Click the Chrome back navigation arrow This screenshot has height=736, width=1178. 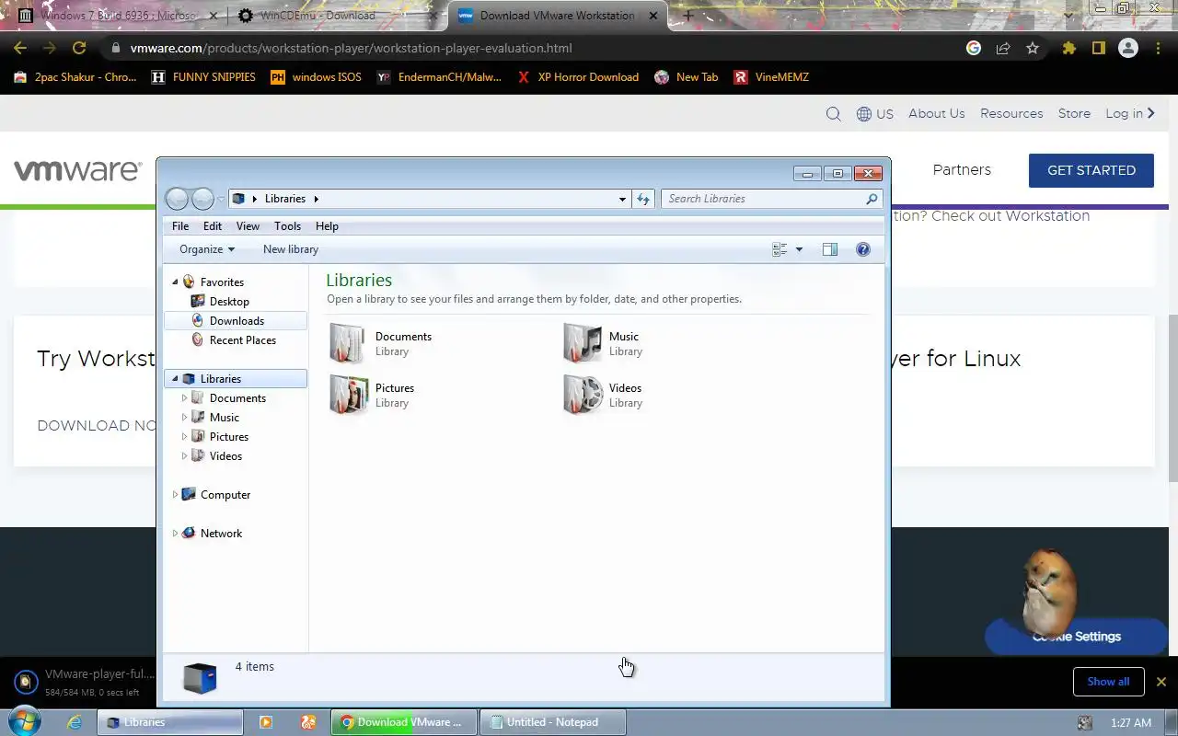(x=20, y=48)
